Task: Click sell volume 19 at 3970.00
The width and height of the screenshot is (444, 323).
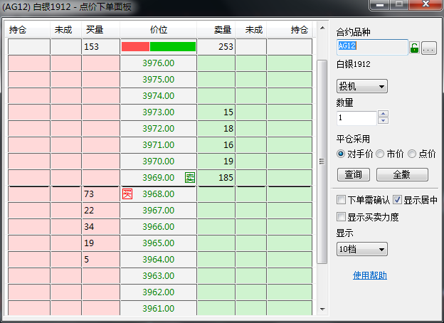Action: click(228, 161)
